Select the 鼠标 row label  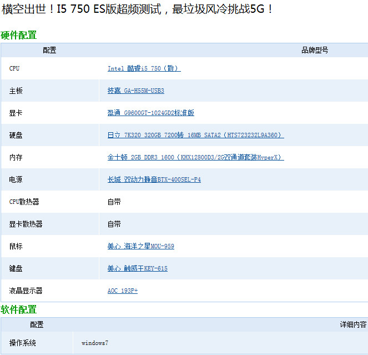(16, 246)
